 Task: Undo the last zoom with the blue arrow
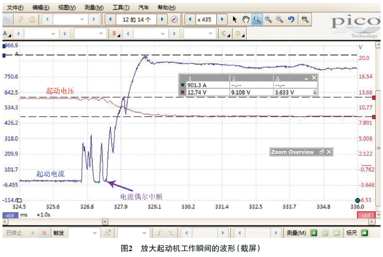(x=291, y=19)
